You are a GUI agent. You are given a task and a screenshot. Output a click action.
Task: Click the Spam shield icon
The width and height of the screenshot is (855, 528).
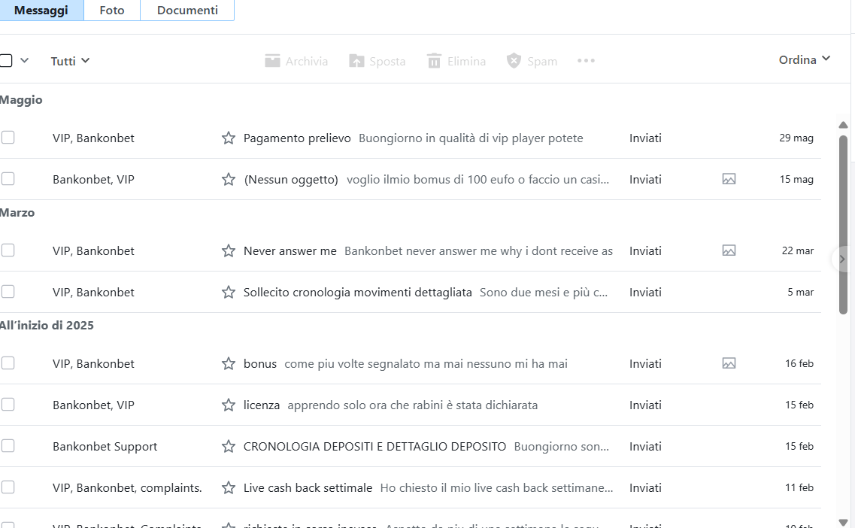click(x=514, y=61)
